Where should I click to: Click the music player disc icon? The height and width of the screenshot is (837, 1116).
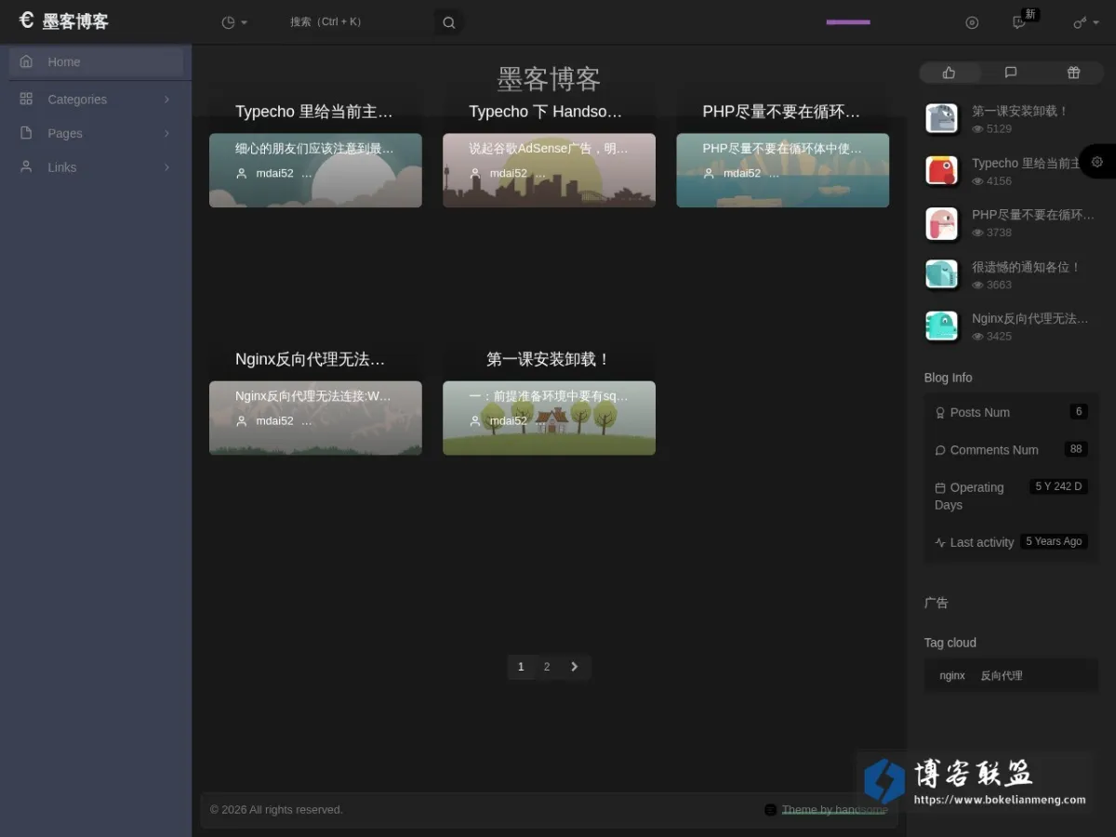coord(972,22)
